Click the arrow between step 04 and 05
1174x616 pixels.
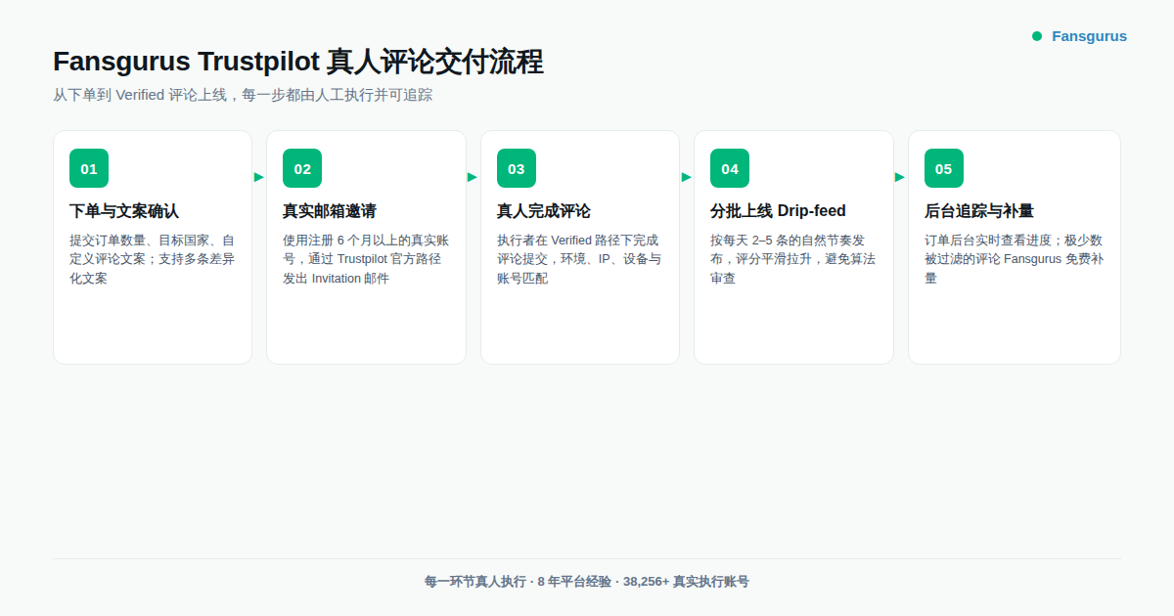pyautogui.click(x=900, y=178)
